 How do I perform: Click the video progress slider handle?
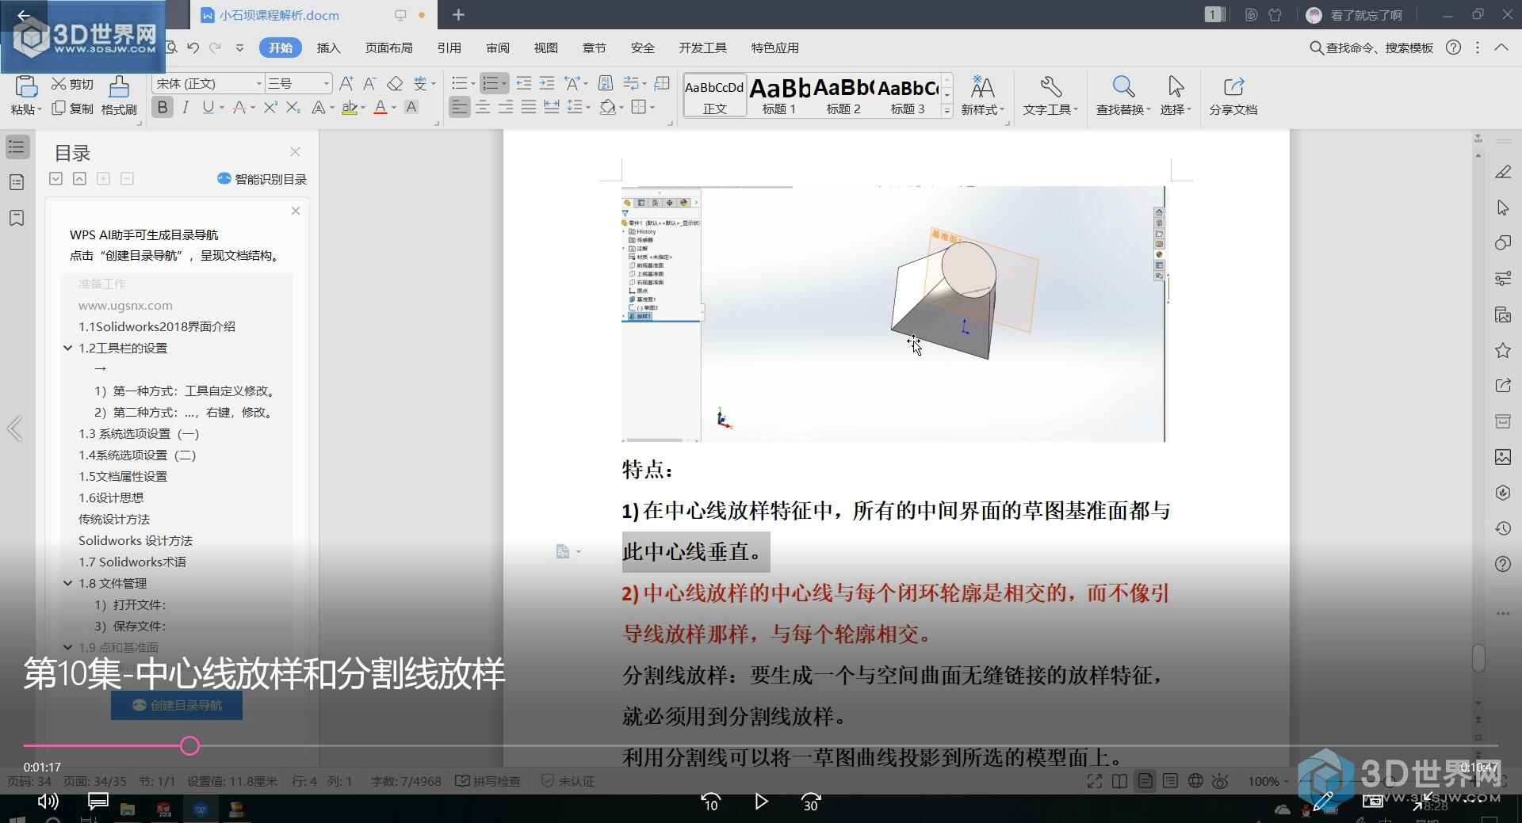(189, 745)
